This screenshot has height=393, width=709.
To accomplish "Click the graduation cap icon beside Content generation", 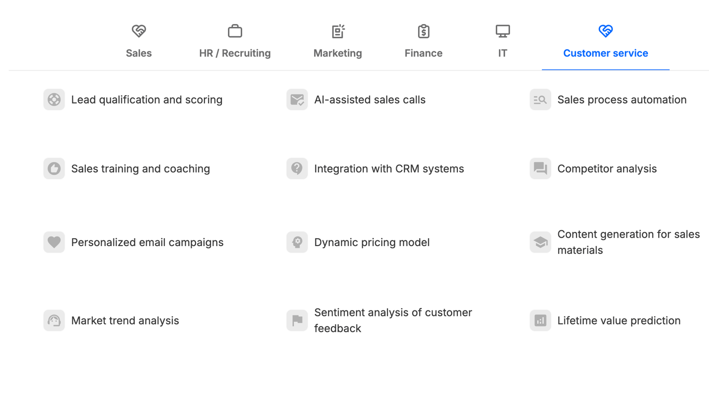I will click(541, 242).
